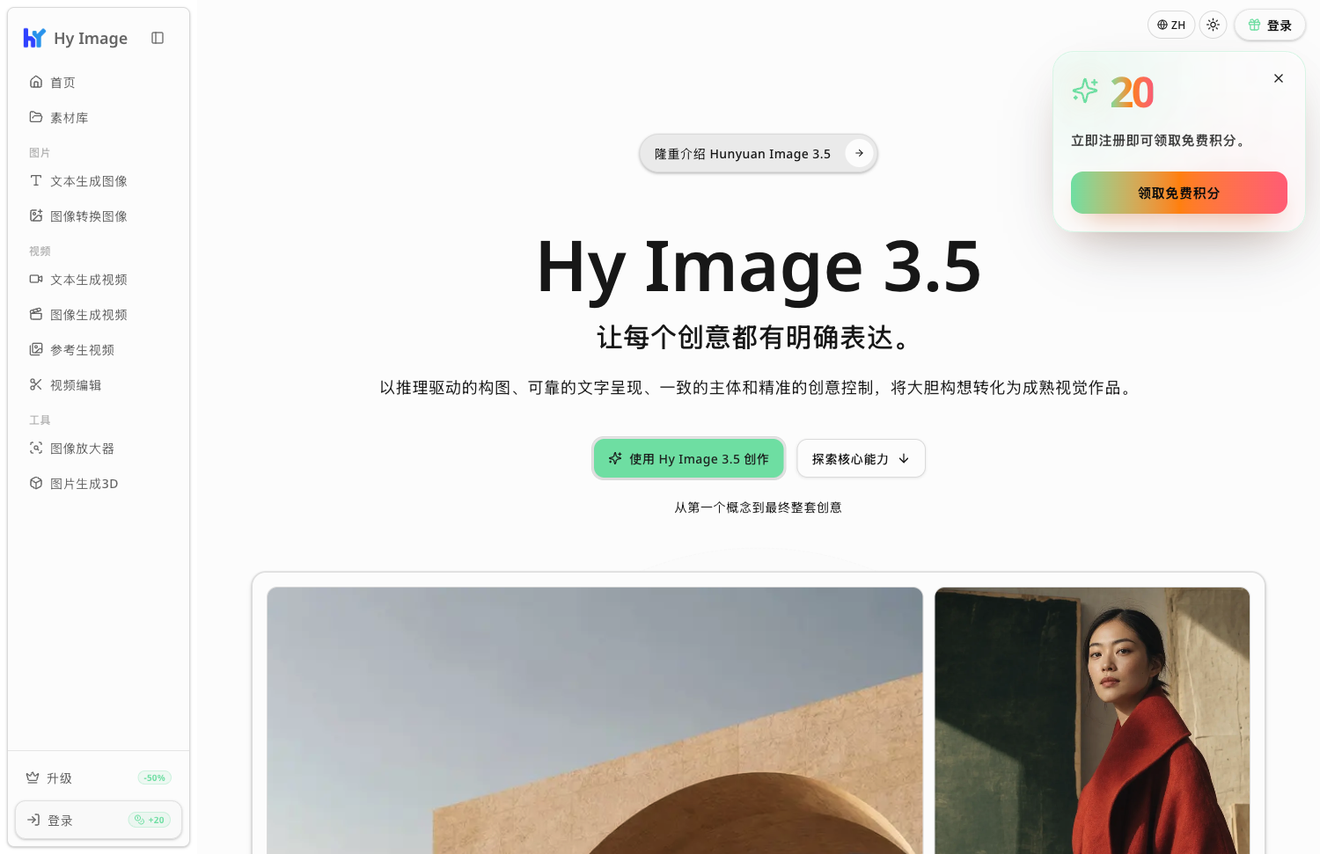1320x854 pixels.
Task: Collapse the sidebar panel toggle icon
Action: tap(158, 38)
